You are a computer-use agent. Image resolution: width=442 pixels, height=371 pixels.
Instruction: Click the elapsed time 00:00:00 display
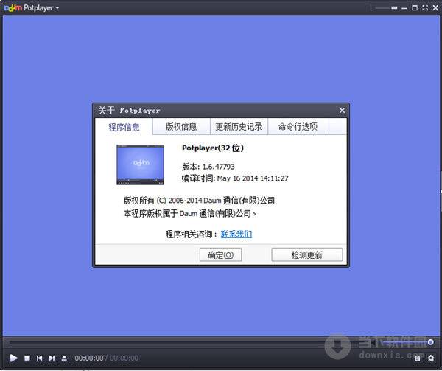point(89,358)
